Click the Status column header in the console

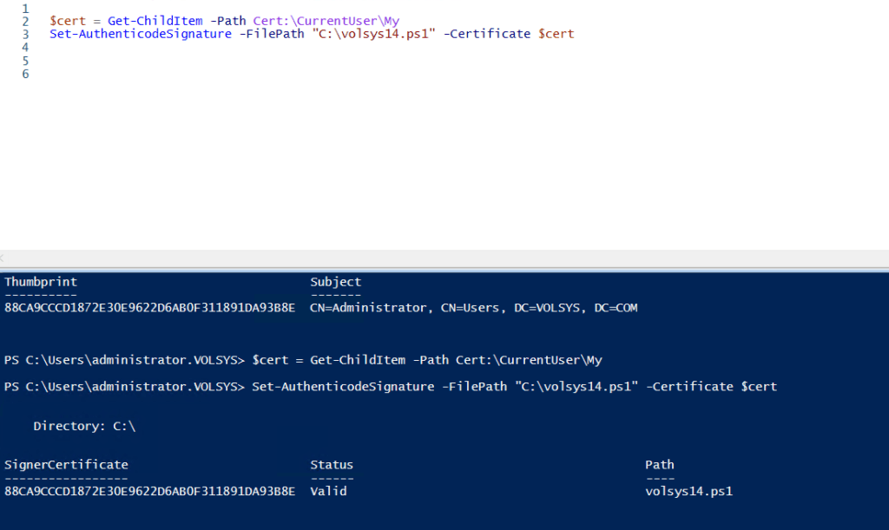coord(332,465)
